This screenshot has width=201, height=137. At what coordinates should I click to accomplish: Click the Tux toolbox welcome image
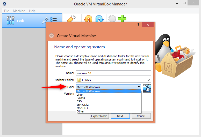coord(175,56)
